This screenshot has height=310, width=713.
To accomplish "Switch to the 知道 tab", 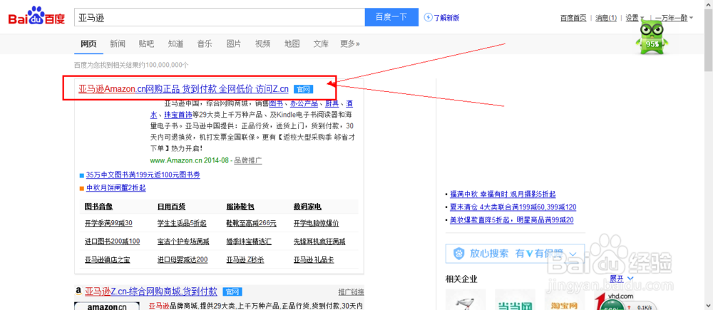I will click(x=175, y=44).
